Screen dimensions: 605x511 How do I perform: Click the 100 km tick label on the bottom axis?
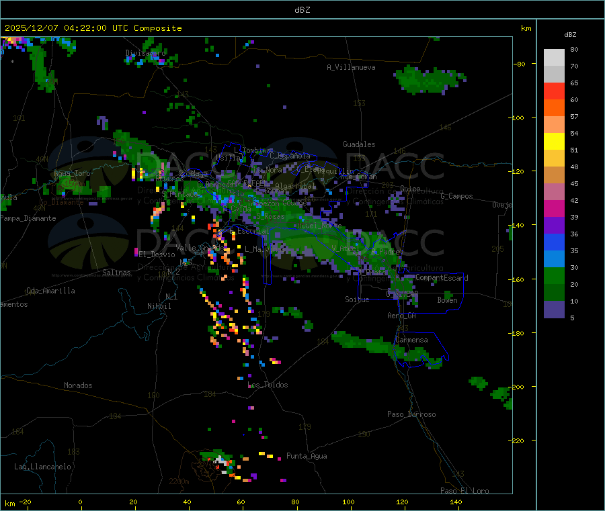(x=348, y=502)
